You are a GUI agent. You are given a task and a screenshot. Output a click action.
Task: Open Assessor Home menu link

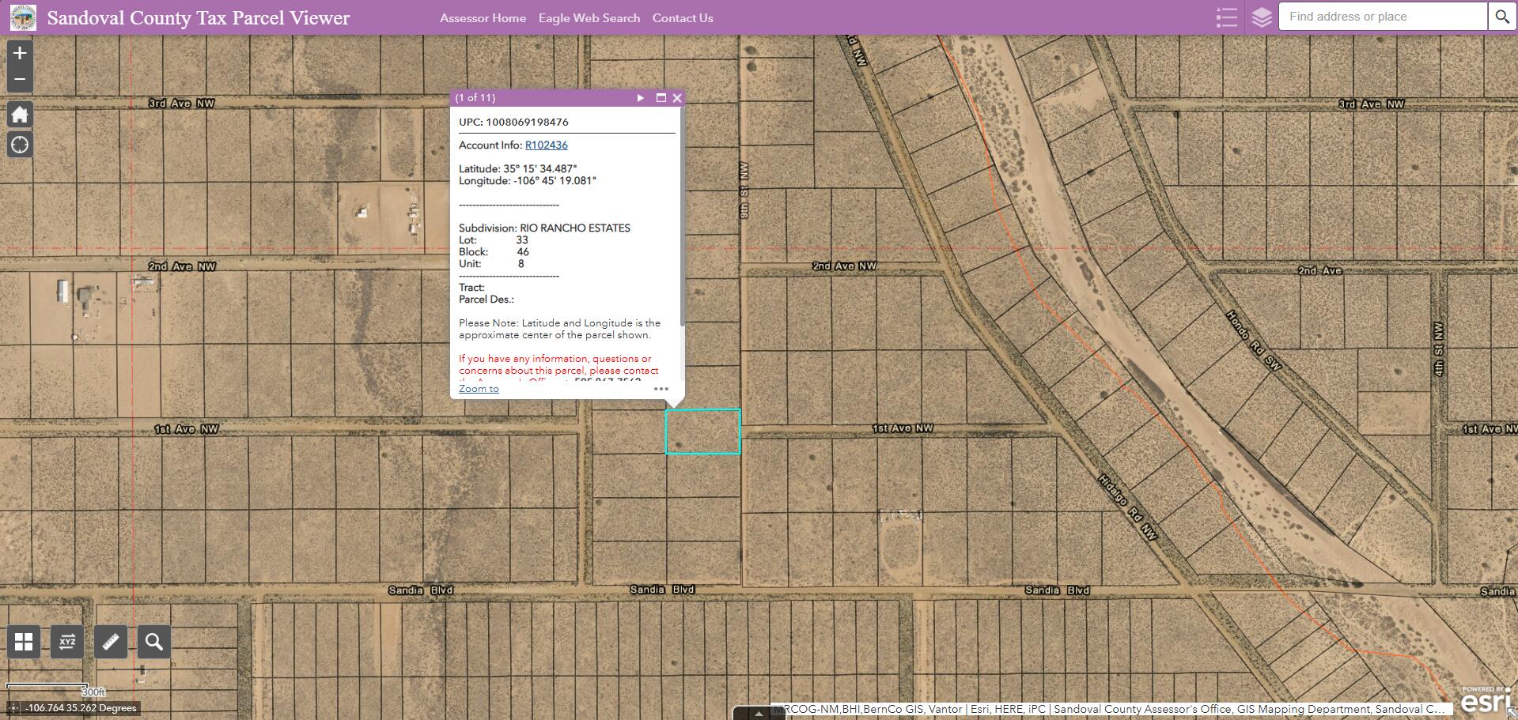coord(483,18)
